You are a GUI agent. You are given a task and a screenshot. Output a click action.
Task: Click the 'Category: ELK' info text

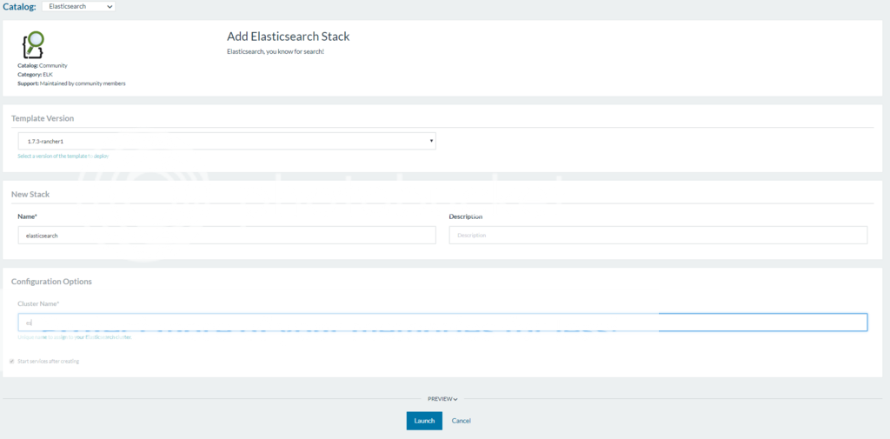(36, 75)
